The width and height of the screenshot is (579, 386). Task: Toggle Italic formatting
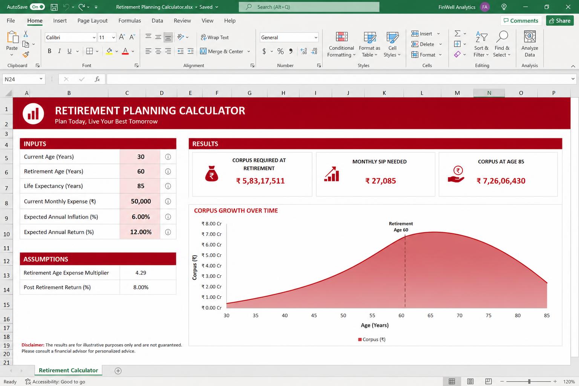coord(59,51)
